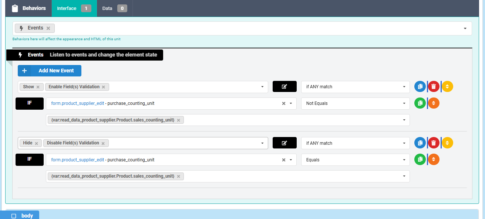
Task: Click yellow reorder icon on Show event
Action: [447, 87]
